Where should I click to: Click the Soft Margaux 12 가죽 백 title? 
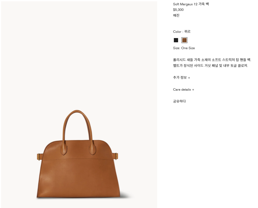(x=191, y=4)
